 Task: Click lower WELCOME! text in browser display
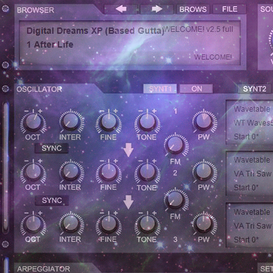tap(213, 57)
